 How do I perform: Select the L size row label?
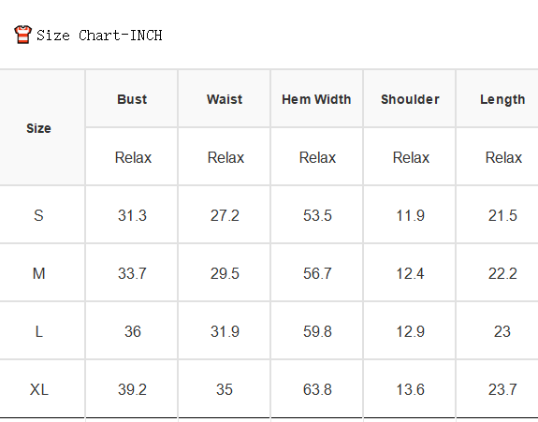(38, 331)
